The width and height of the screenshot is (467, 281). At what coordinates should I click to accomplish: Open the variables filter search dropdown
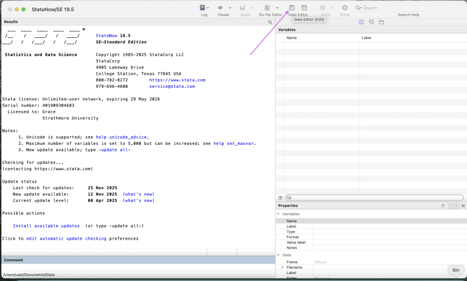pos(289,198)
